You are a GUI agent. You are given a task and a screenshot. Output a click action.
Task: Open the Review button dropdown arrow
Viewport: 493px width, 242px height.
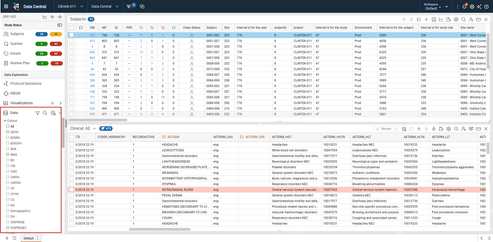[396, 129]
